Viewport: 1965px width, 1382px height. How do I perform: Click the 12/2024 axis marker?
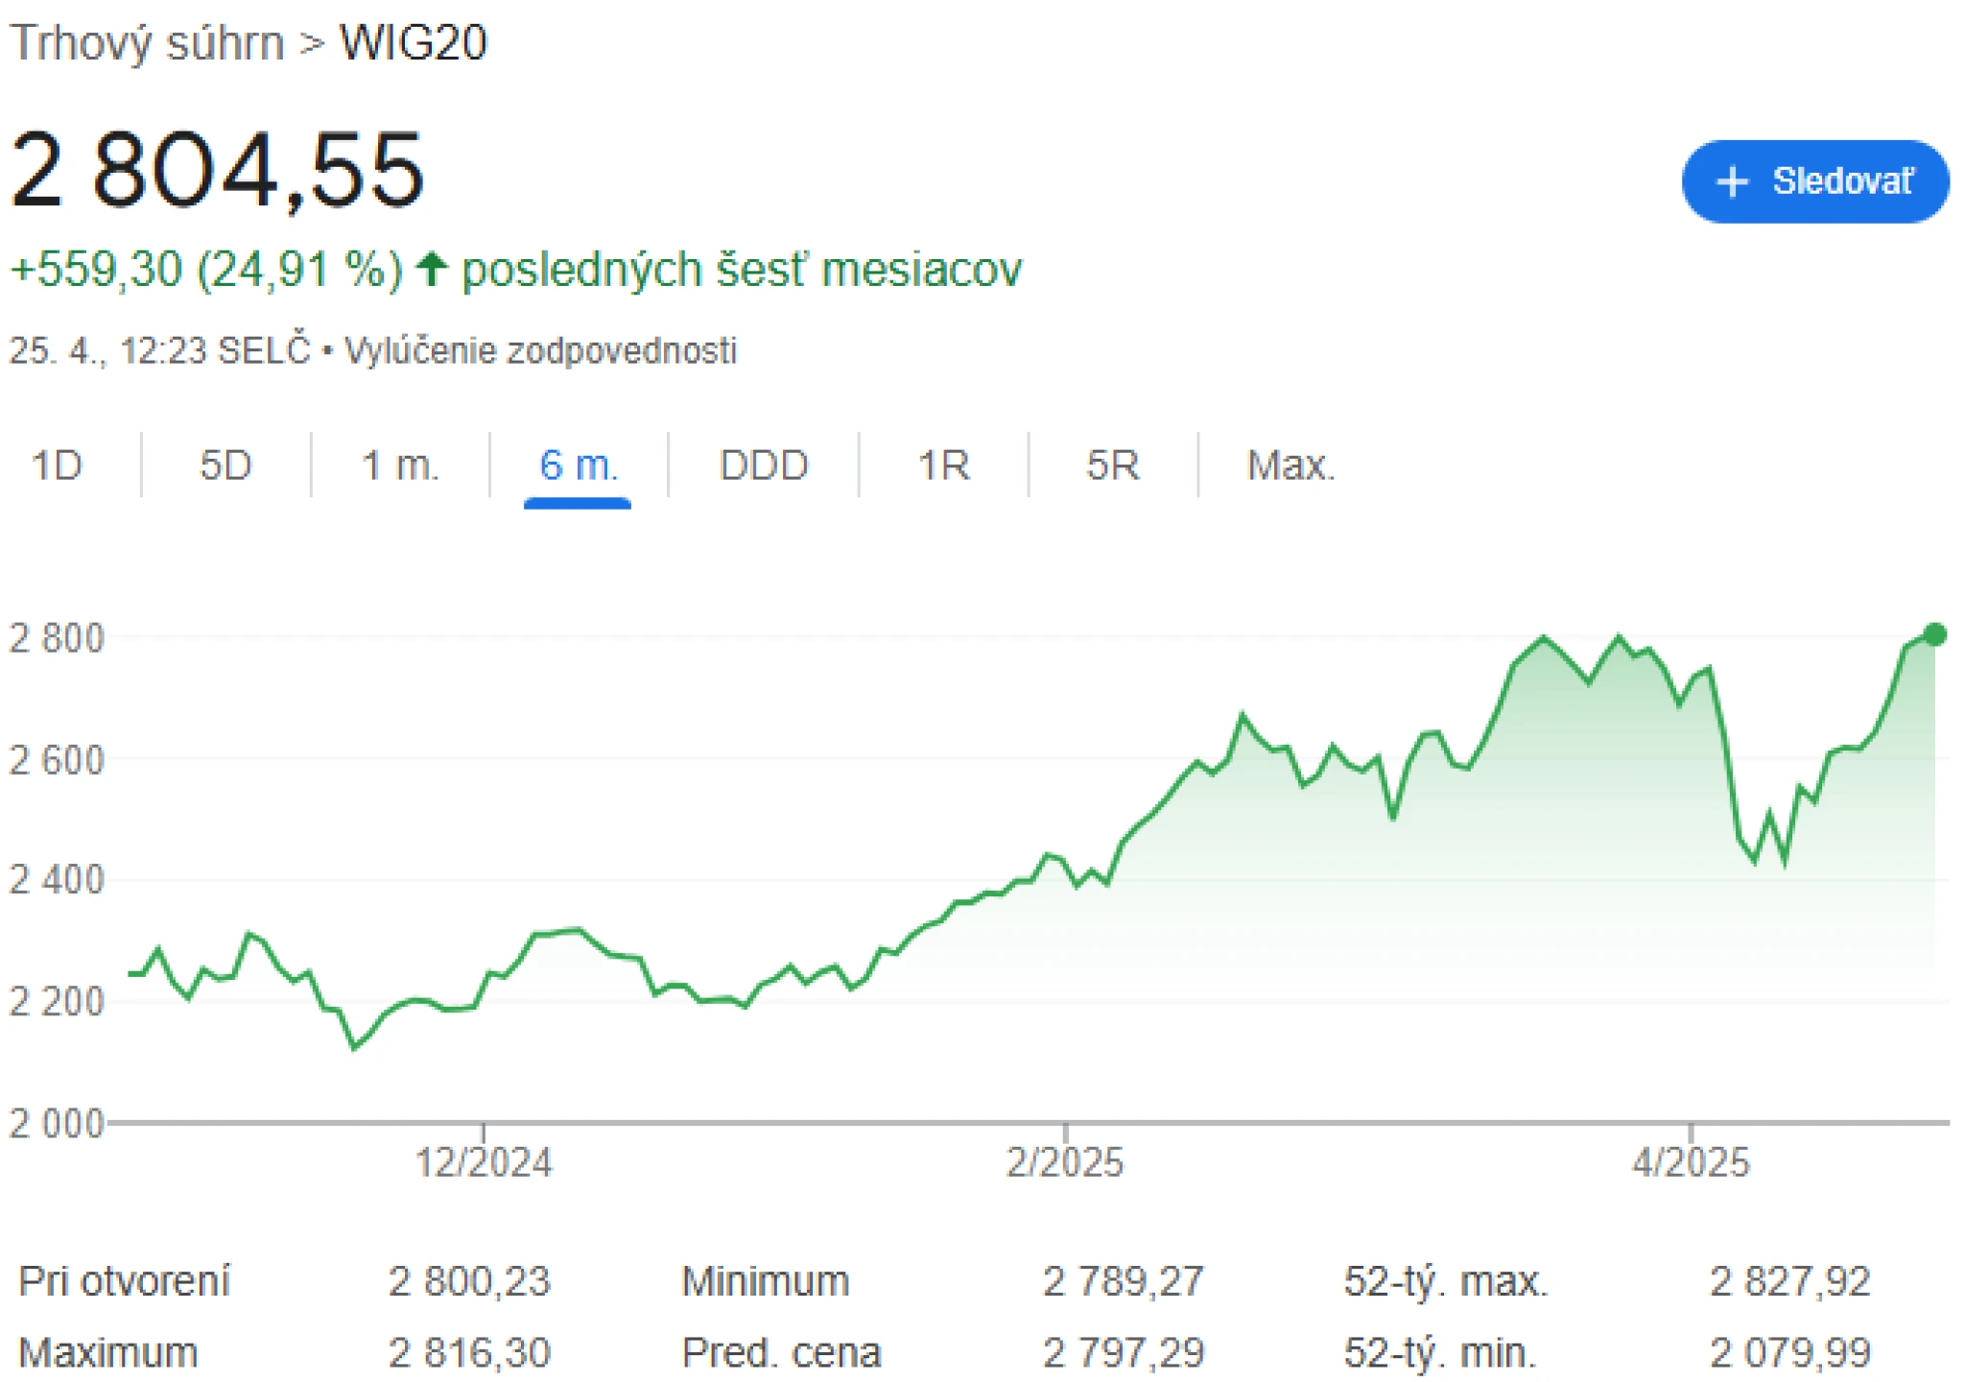pyautogui.click(x=484, y=1162)
